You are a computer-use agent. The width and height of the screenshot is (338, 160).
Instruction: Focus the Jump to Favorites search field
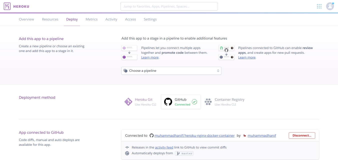tap(169, 6)
